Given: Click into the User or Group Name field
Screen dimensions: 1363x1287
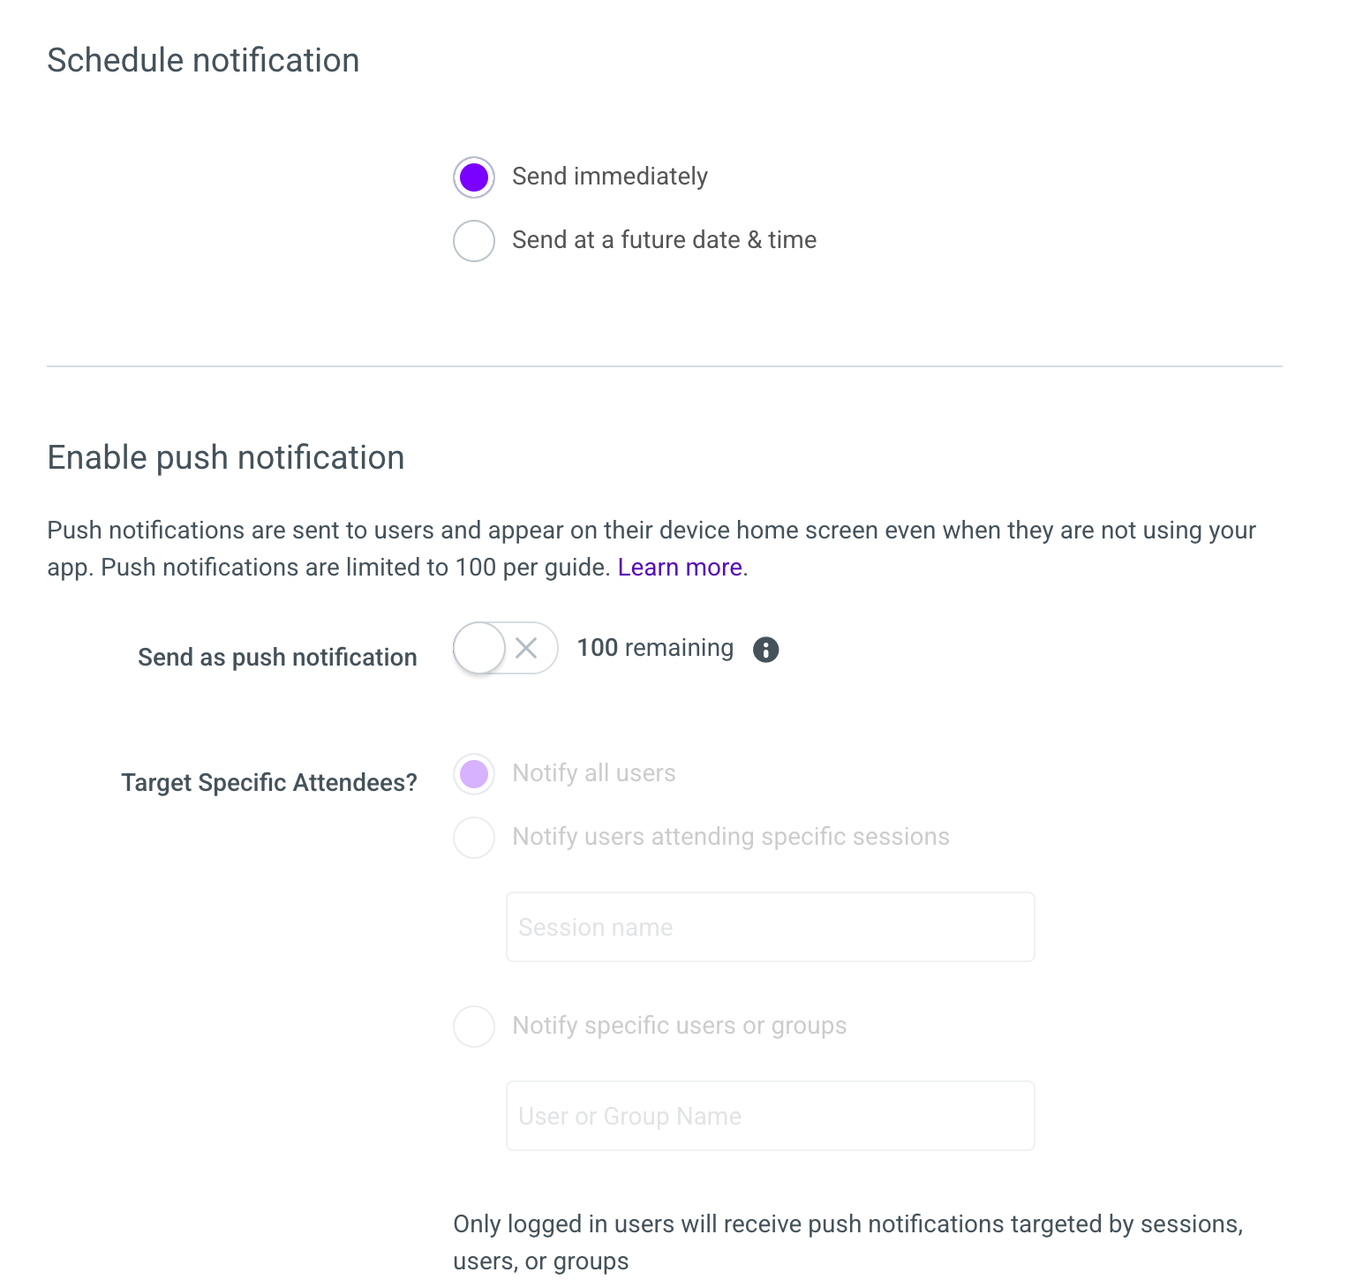Looking at the screenshot, I should [x=770, y=1116].
